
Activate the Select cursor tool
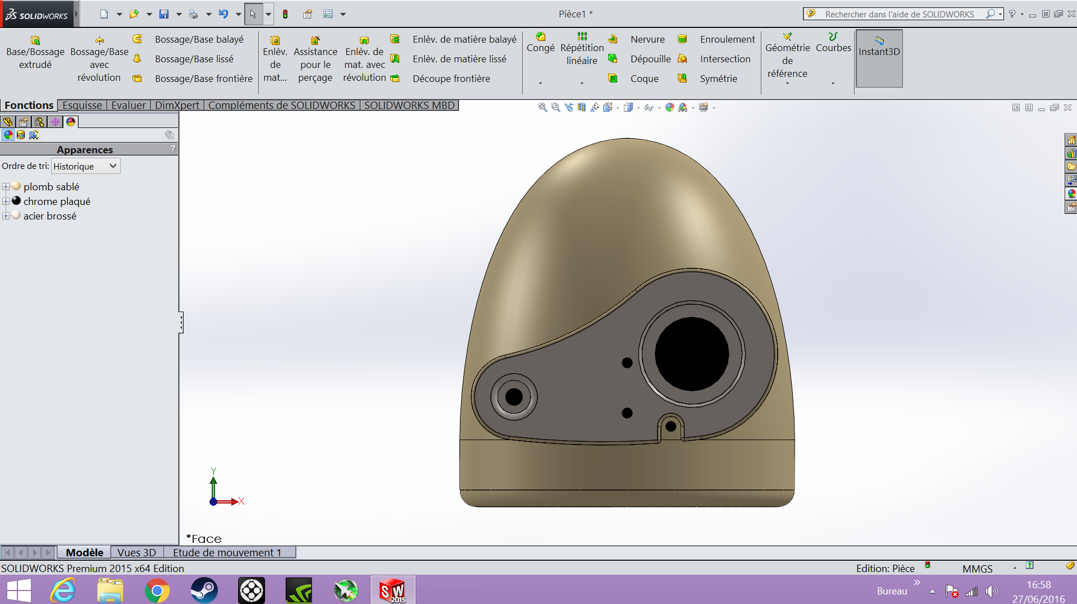click(253, 14)
